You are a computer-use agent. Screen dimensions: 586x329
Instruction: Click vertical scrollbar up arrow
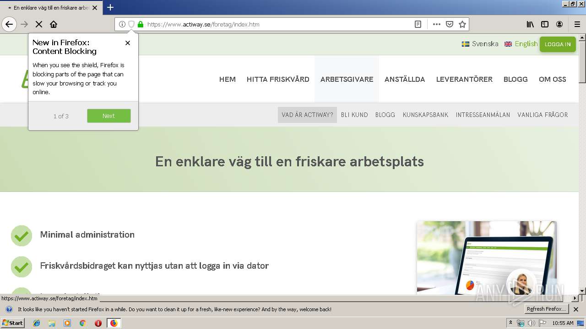pos(582,37)
